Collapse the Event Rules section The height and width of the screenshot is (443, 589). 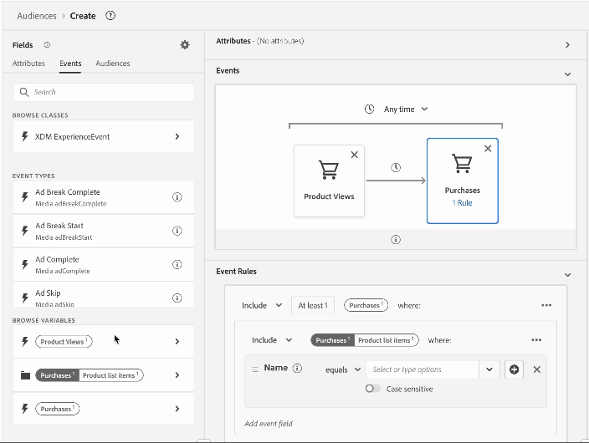(x=567, y=275)
